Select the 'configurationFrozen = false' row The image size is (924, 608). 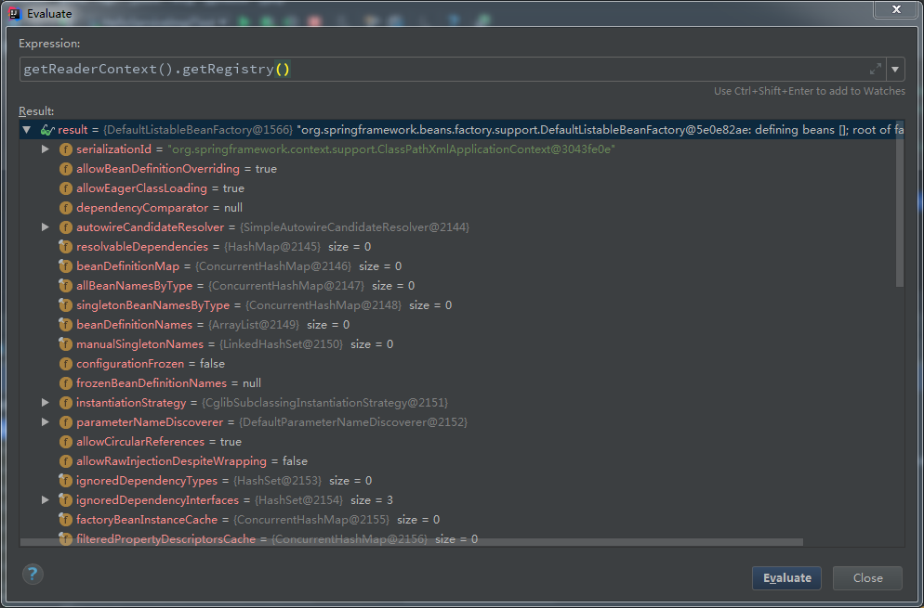point(151,364)
